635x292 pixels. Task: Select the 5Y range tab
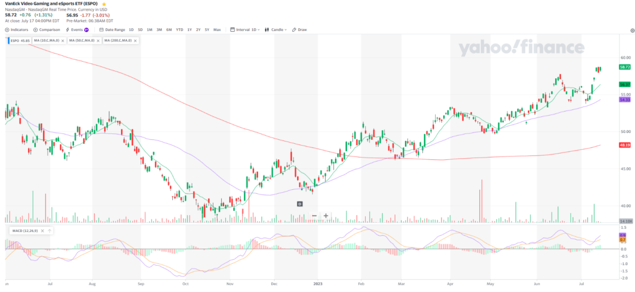tap(207, 29)
